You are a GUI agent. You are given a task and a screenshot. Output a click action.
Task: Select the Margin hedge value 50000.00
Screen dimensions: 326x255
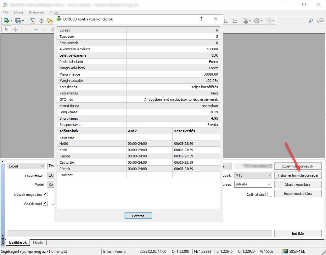(x=211, y=74)
